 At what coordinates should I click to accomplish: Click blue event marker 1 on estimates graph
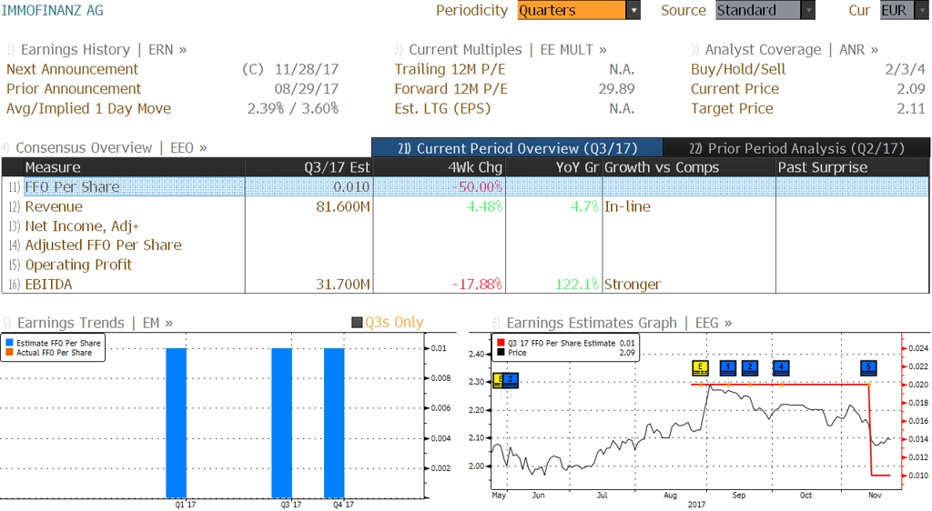[x=728, y=368]
